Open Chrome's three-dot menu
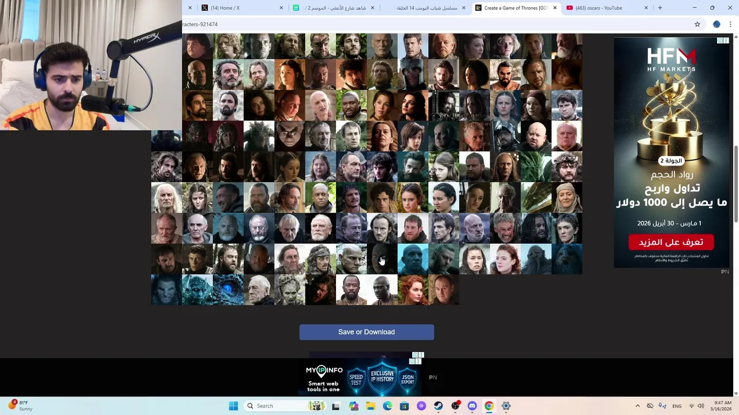Image resolution: width=739 pixels, height=415 pixels. pos(730,24)
